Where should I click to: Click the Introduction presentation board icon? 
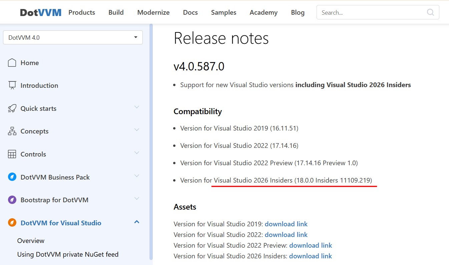click(12, 85)
